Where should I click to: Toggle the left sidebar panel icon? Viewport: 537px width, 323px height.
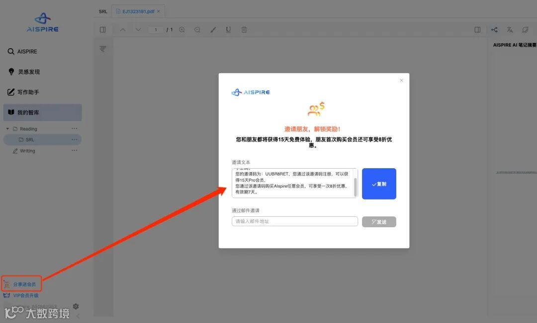(x=103, y=30)
